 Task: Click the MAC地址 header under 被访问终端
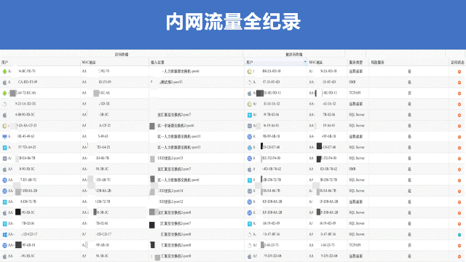point(315,63)
